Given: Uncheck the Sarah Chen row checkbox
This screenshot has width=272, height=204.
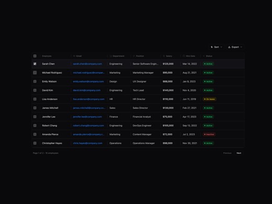Looking at the screenshot, I should (35, 64).
